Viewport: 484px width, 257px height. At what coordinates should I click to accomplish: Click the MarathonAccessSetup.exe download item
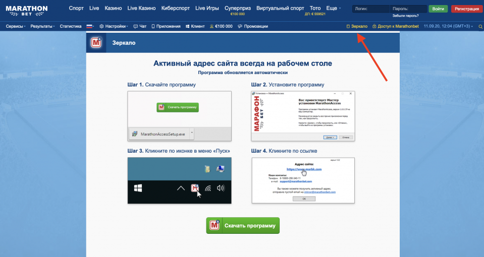tap(161, 134)
